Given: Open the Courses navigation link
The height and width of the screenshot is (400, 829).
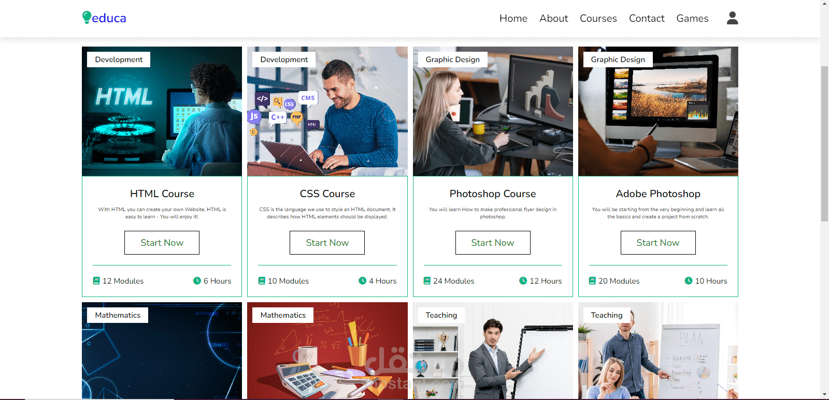Looking at the screenshot, I should pos(598,18).
